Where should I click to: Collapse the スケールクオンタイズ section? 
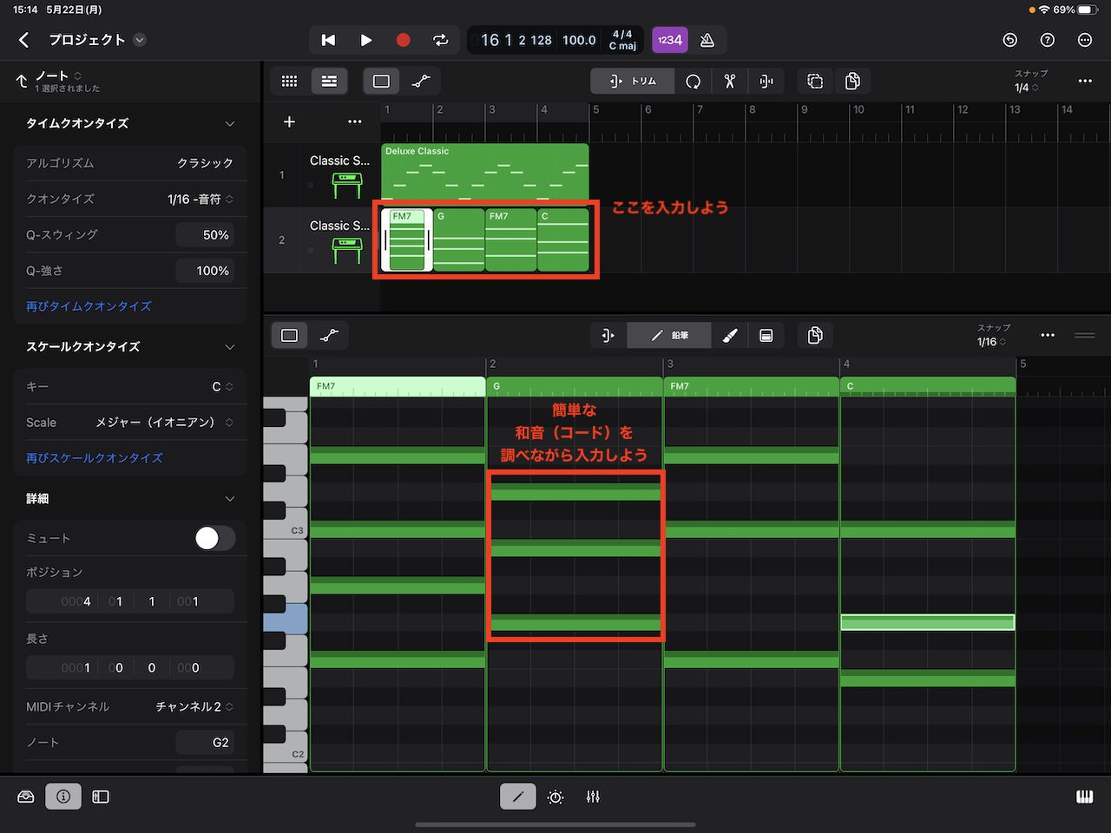(229, 347)
